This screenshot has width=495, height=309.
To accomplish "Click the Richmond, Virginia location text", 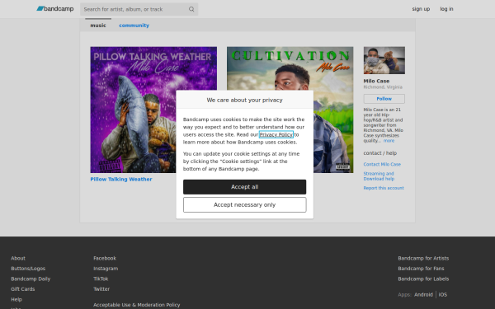I will [x=383, y=87].
